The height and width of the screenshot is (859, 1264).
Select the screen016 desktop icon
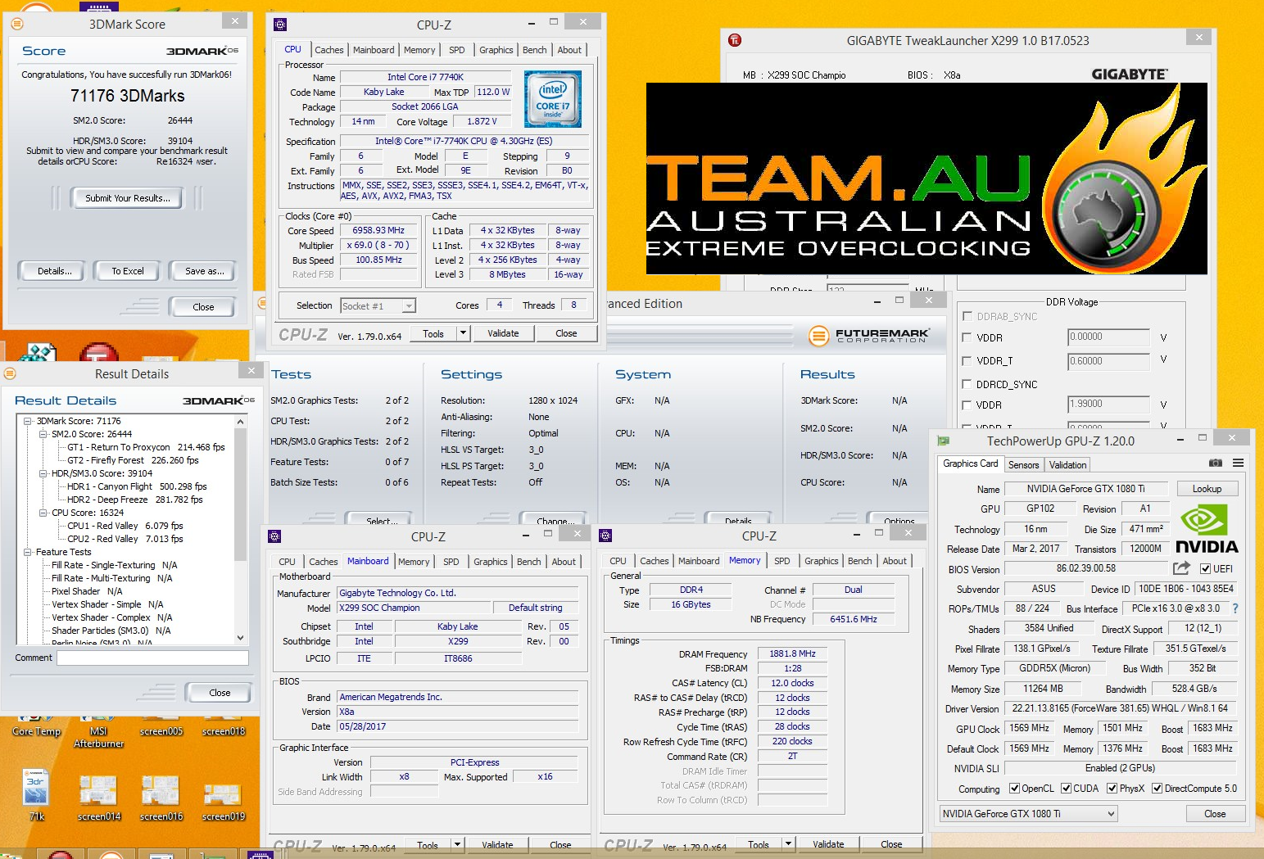tap(161, 798)
